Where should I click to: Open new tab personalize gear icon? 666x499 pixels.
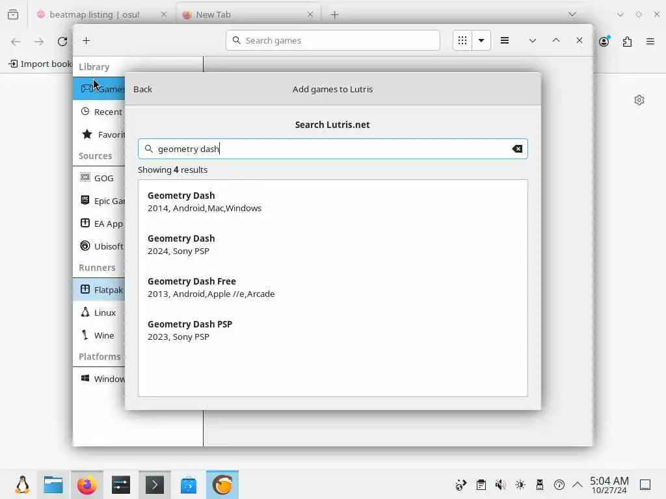[x=639, y=100]
